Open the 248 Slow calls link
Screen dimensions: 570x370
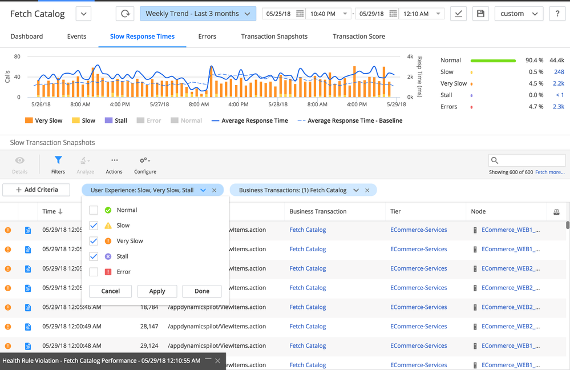click(x=559, y=72)
